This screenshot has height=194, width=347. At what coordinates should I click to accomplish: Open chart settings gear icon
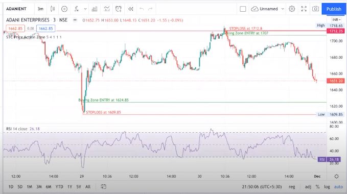(292, 9)
